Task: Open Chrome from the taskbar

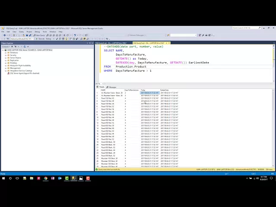Action: coord(46,178)
